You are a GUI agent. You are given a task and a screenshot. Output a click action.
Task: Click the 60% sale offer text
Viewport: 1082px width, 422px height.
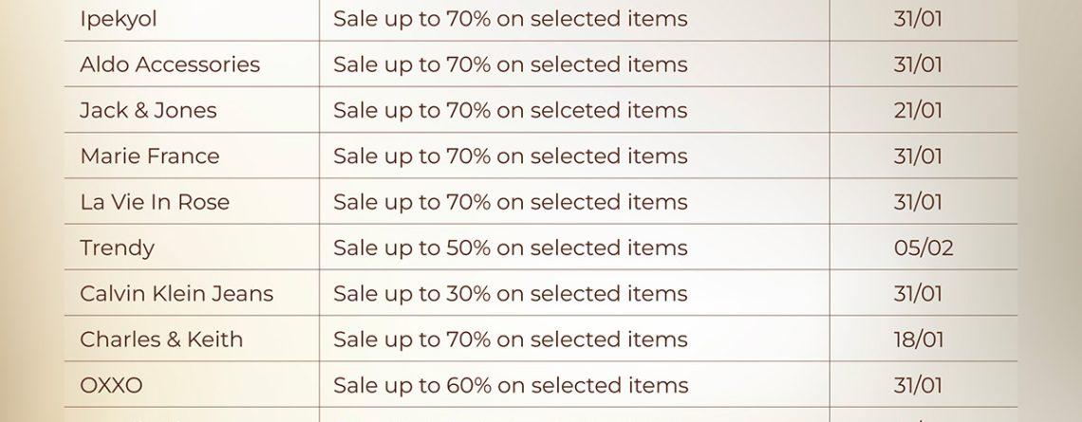(x=510, y=385)
